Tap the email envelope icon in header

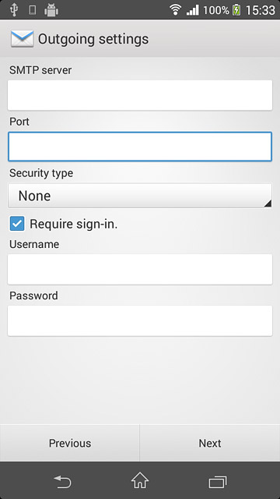(22, 39)
